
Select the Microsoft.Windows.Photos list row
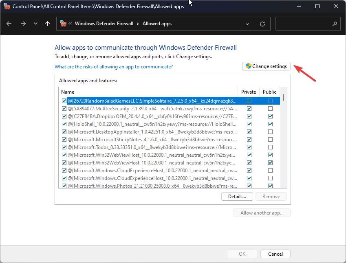coord(170,186)
